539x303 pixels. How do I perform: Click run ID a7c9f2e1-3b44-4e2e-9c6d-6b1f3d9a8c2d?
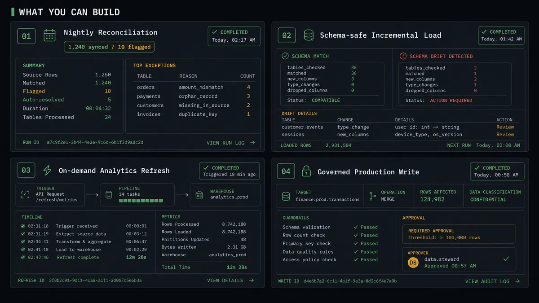click(x=95, y=142)
